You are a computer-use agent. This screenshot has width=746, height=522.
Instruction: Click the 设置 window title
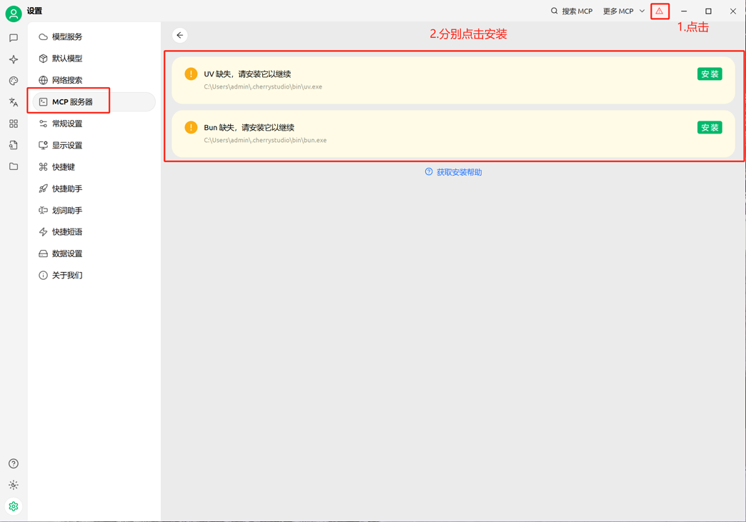click(x=34, y=11)
